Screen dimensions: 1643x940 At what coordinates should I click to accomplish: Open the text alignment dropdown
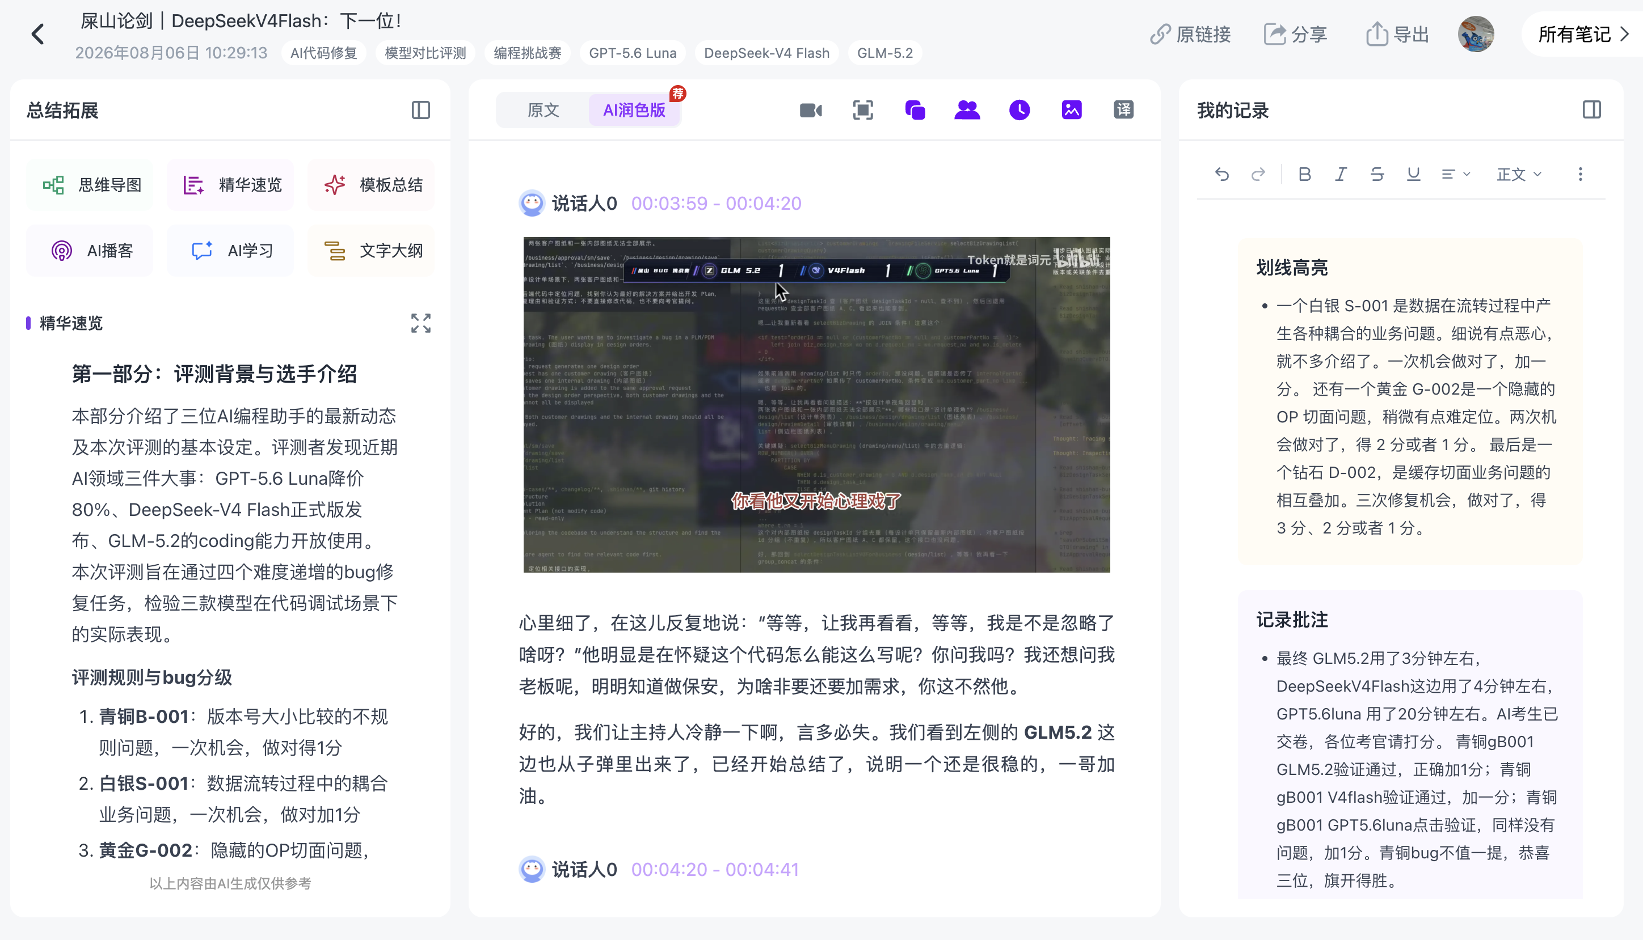click(1456, 174)
